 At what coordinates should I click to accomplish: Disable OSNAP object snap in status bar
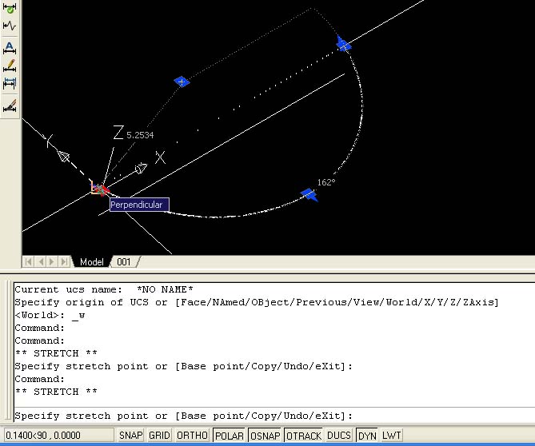click(x=266, y=436)
